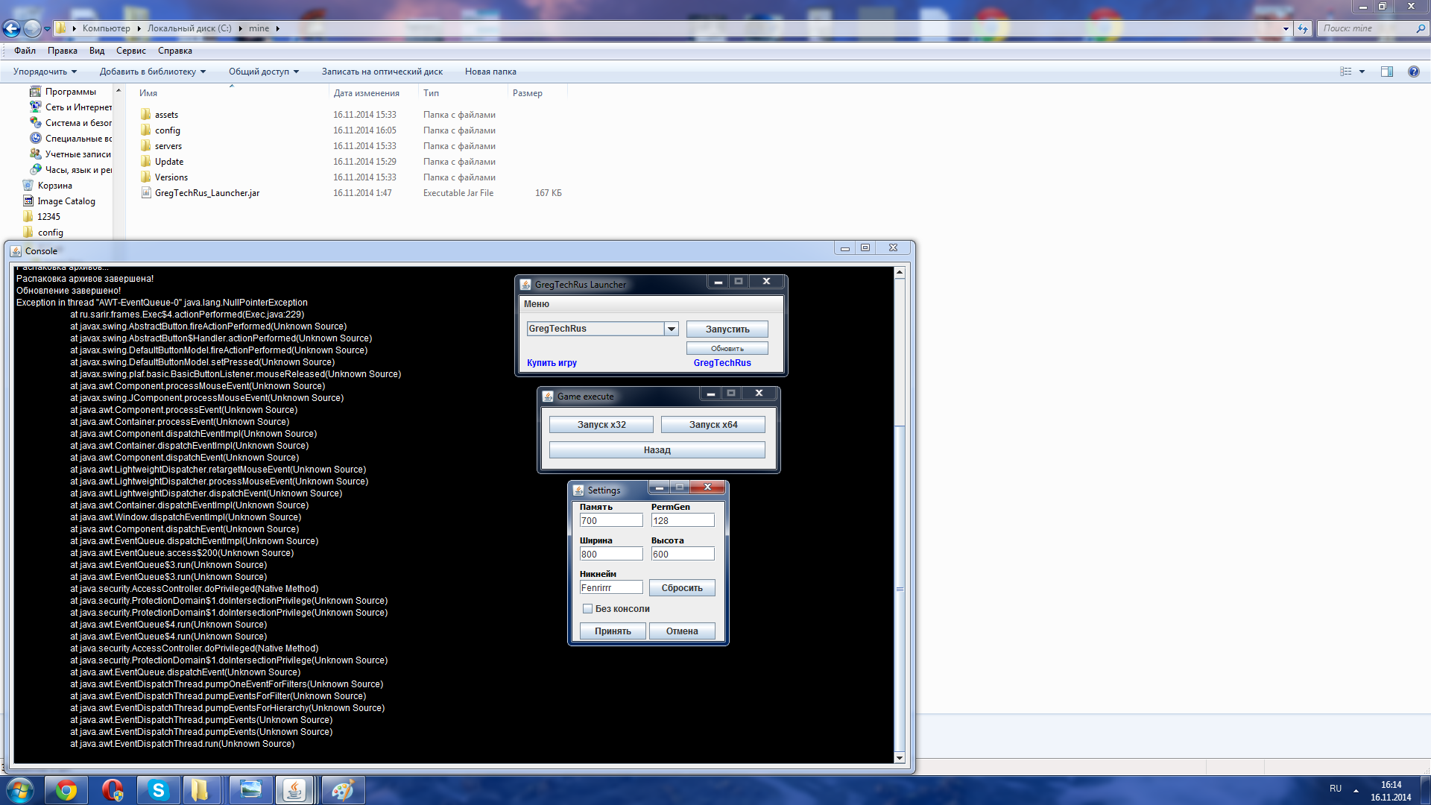Click the PermGen input field

click(683, 521)
